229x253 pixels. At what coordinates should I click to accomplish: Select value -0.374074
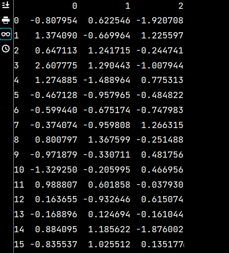coord(53,125)
